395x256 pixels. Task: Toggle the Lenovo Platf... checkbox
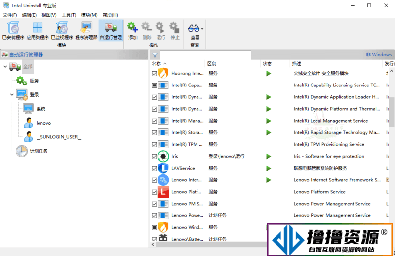[x=154, y=192]
